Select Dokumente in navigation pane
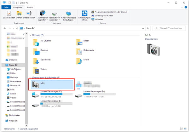The image size is (189, 132). [14, 82]
